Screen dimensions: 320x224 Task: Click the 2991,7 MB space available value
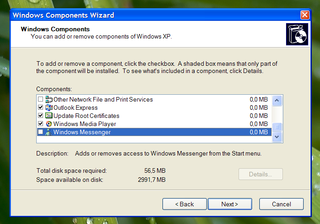(152, 180)
